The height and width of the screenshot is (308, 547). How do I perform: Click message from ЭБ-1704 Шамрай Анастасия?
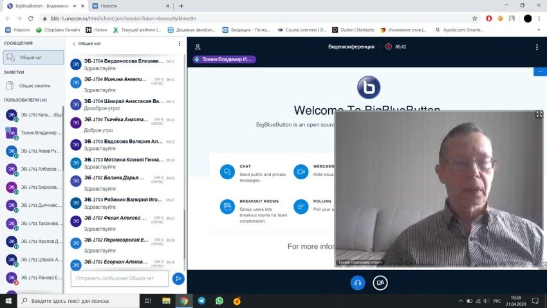(x=123, y=105)
